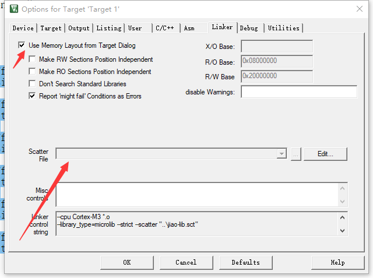Open Help for this dialog
Image resolution: width=373 pixels, height=278 pixels.
(x=338, y=262)
